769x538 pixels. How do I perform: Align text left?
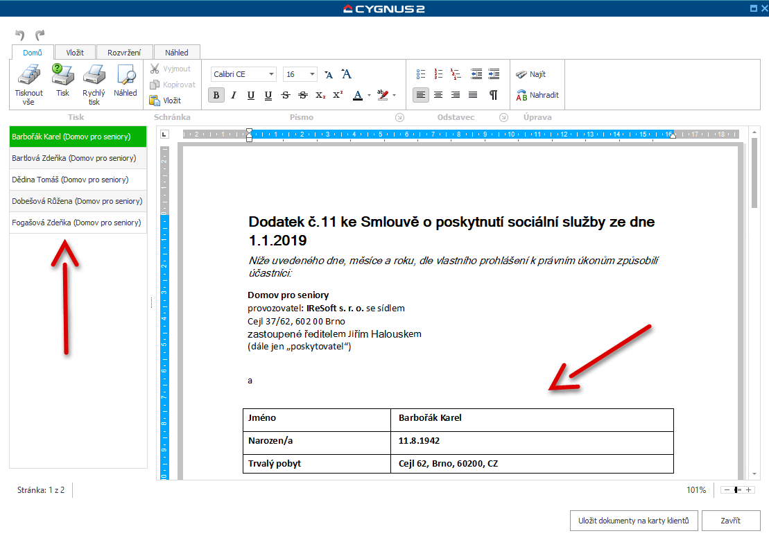(x=421, y=95)
